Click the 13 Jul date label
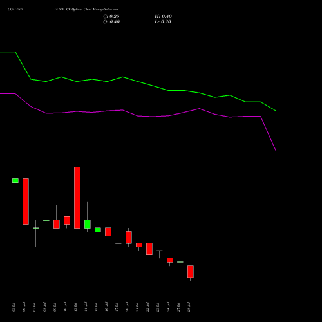Screen dimensions: 322x322 coord(75,307)
